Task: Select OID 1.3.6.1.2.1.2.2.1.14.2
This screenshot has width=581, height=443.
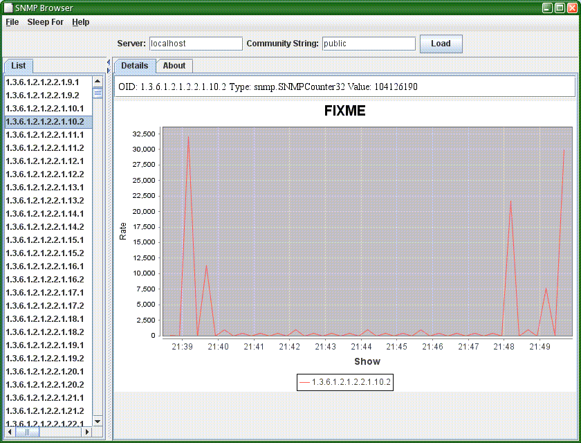Action: pyautogui.click(x=48, y=227)
